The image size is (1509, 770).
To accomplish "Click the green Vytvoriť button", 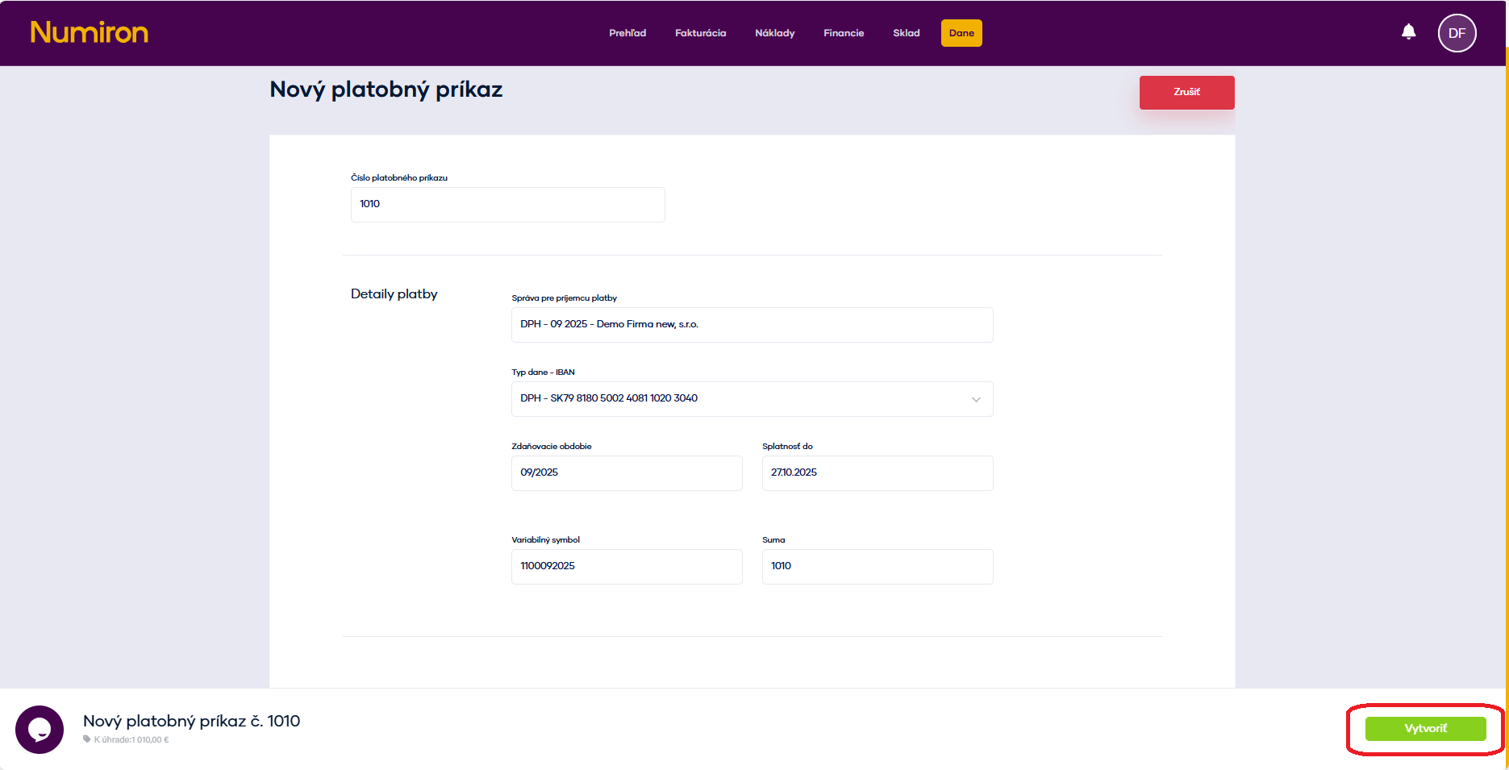I will coord(1425,729).
